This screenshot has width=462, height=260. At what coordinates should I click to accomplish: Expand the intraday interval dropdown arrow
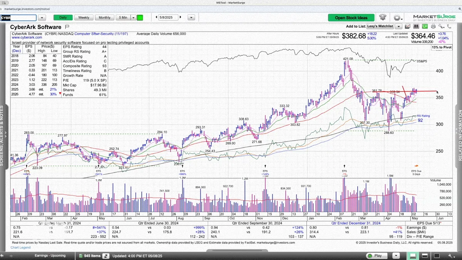(134, 17)
